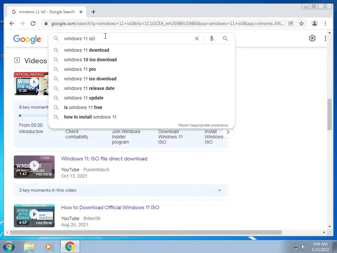Choose suggestion windows 11 iso download

click(142, 79)
